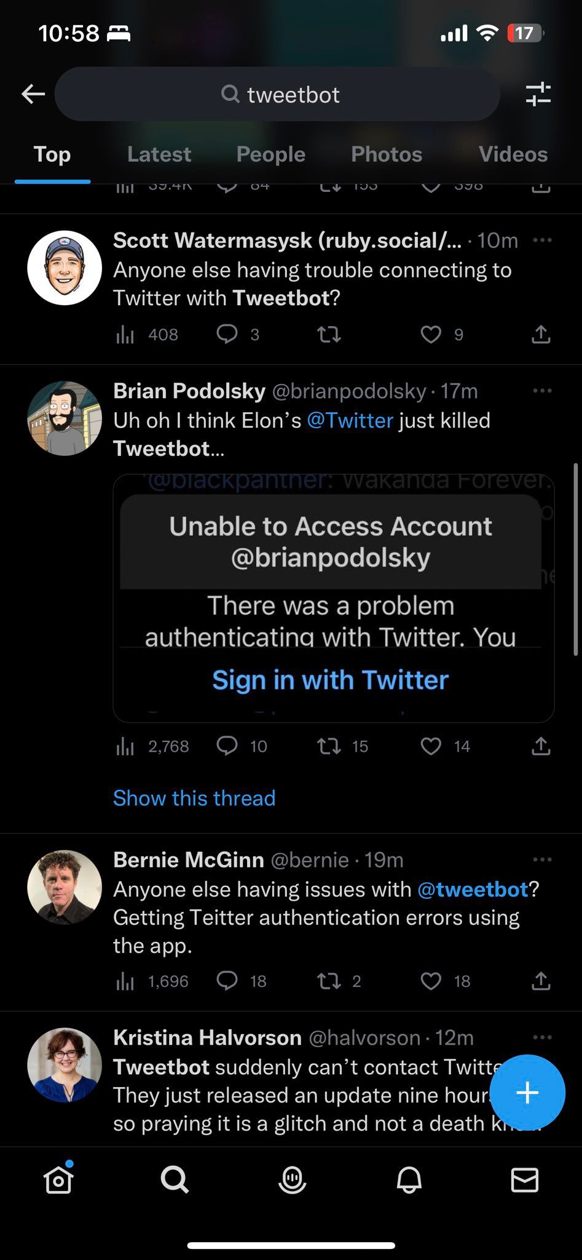Open Notifications bell icon
The height and width of the screenshot is (1260, 582).
pyautogui.click(x=409, y=1180)
